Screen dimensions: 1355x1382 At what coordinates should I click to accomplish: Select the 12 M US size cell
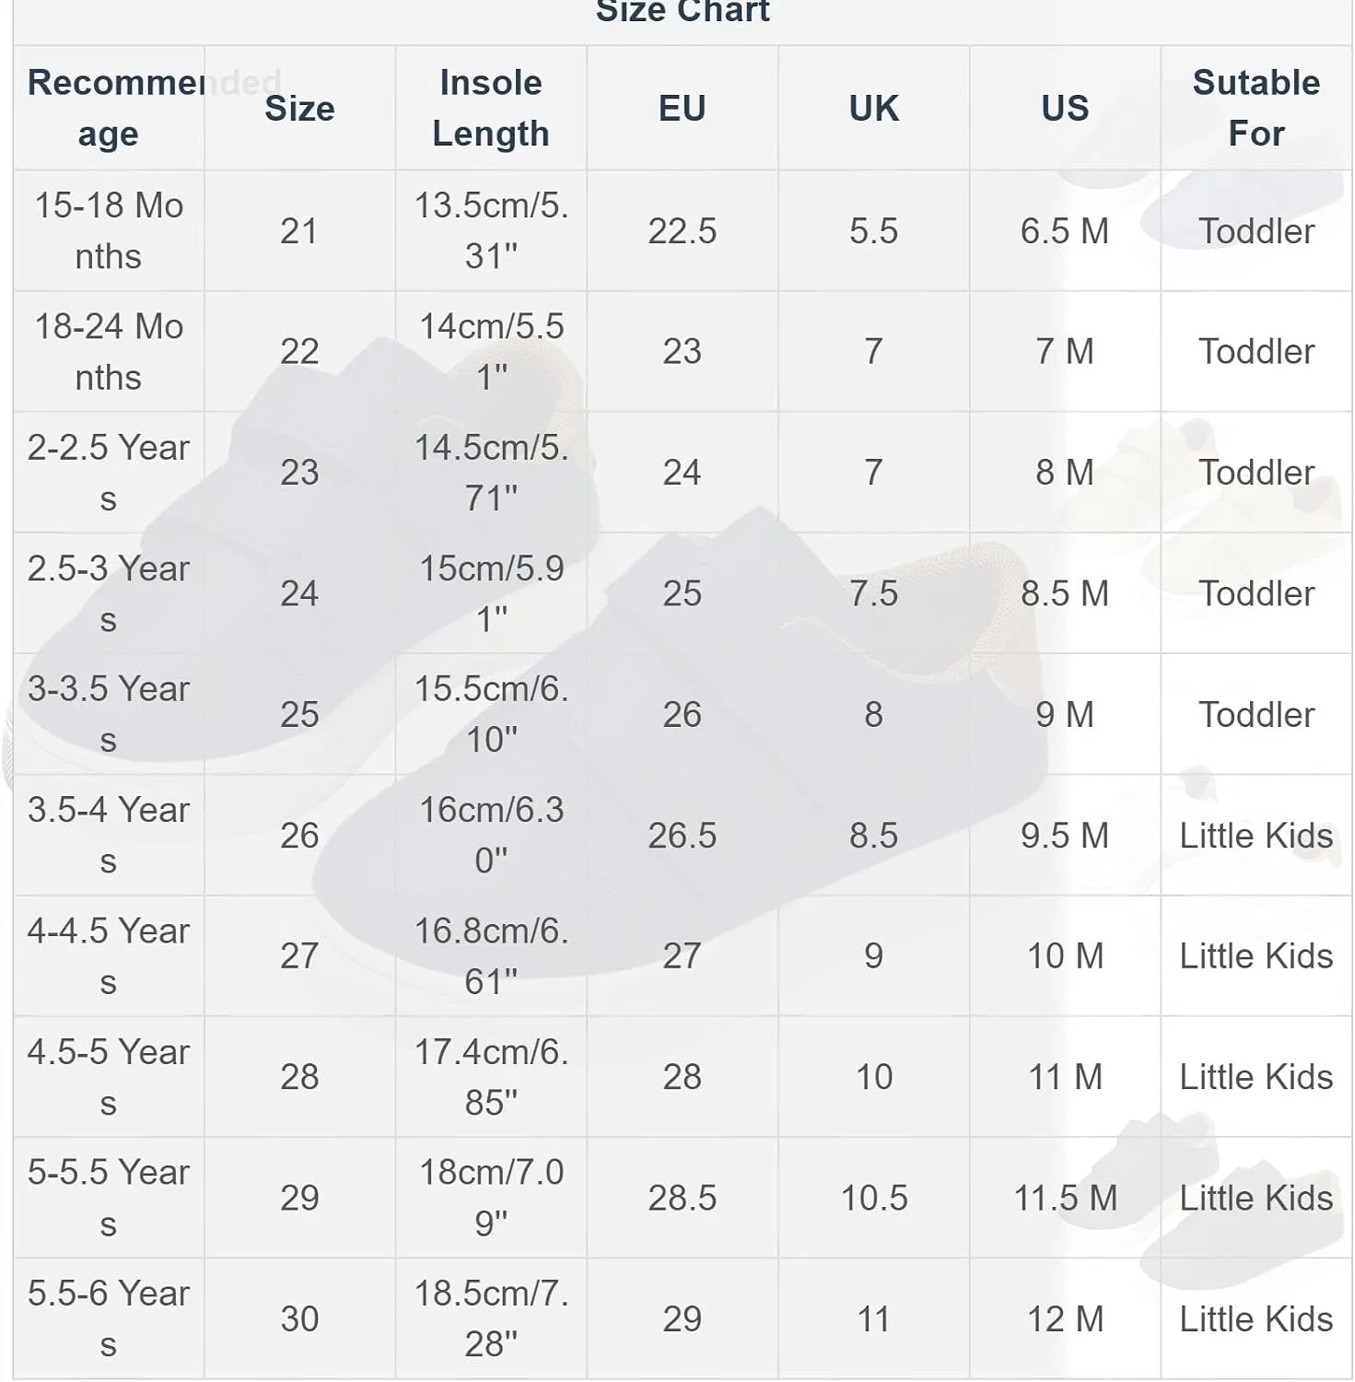coord(1065,1318)
